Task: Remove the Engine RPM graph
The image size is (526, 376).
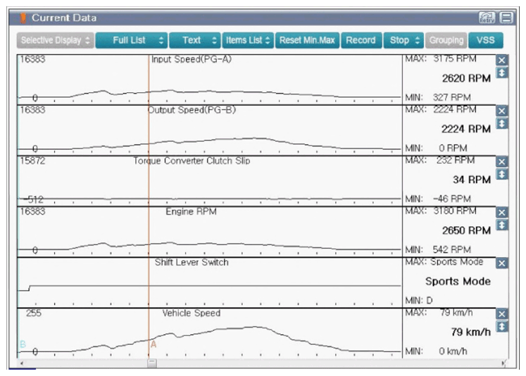Action: coord(501,213)
